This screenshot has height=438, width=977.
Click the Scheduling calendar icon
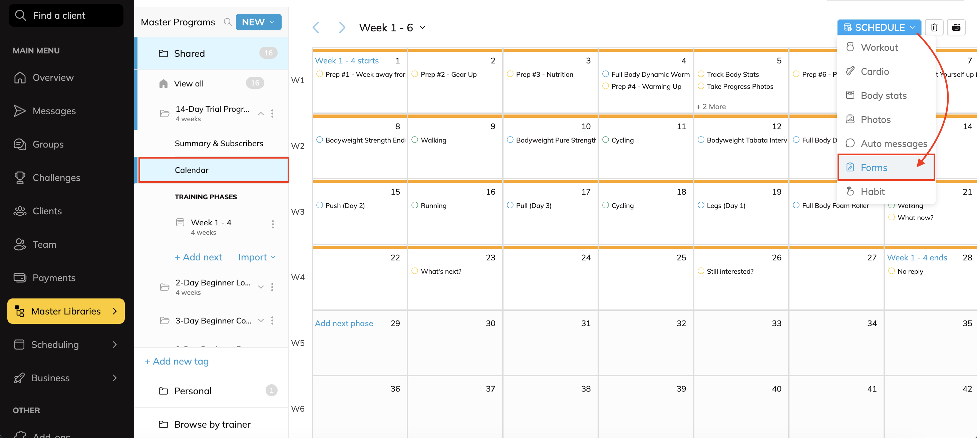point(19,345)
